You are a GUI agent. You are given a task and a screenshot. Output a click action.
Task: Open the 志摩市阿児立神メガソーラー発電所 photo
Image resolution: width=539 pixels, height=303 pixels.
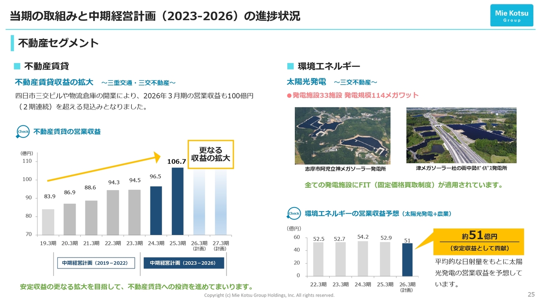coord(342,136)
